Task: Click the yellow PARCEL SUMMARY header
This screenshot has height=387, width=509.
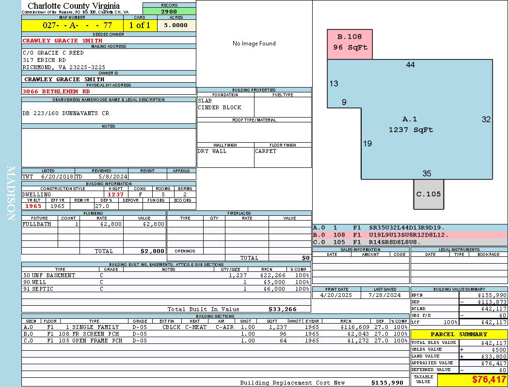Action: 459,334
